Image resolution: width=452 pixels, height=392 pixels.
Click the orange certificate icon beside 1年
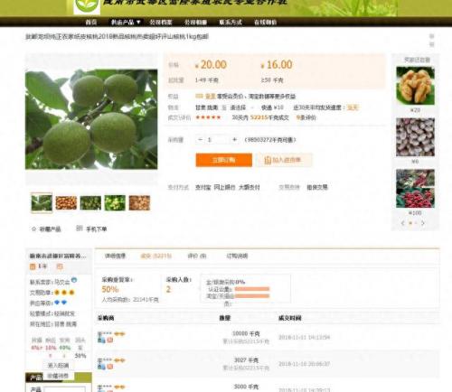pos(60,266)
